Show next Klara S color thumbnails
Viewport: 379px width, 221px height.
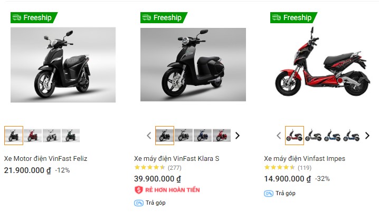click(x=237, y=136)
